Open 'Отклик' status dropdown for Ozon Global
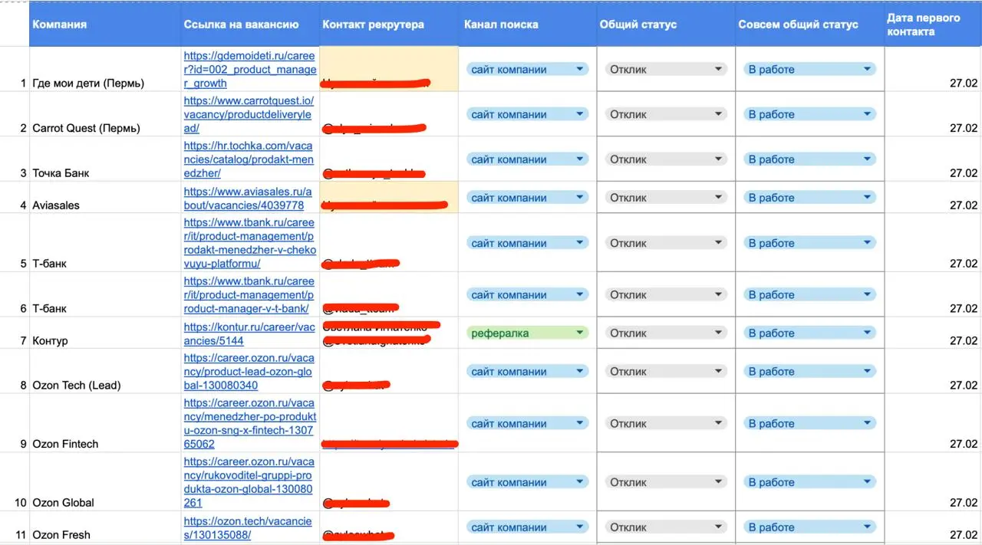This screenshot has width=982, height=545. click(665, 482)
